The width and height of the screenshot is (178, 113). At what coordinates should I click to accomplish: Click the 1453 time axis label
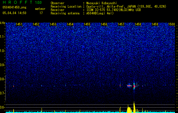point(53,24)
